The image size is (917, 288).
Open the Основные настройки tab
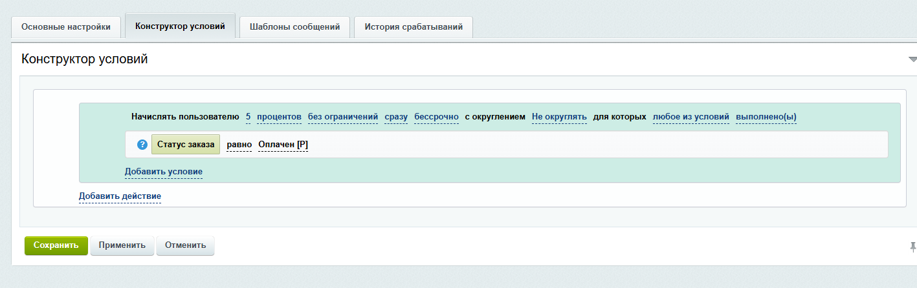66,27
